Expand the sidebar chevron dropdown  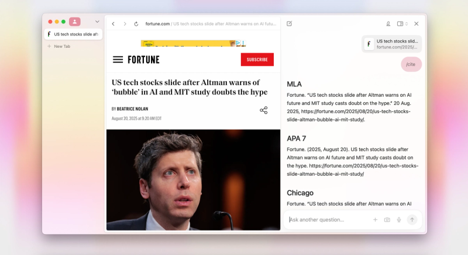point(97,22)
